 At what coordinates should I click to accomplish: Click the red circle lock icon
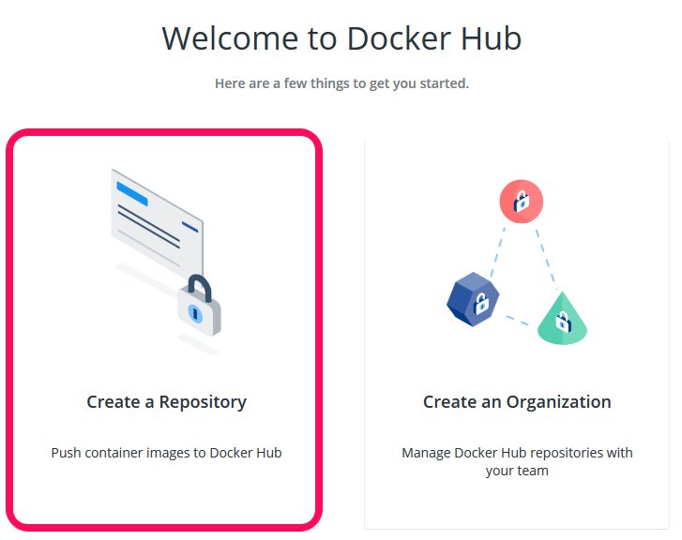tap(521, 202)
